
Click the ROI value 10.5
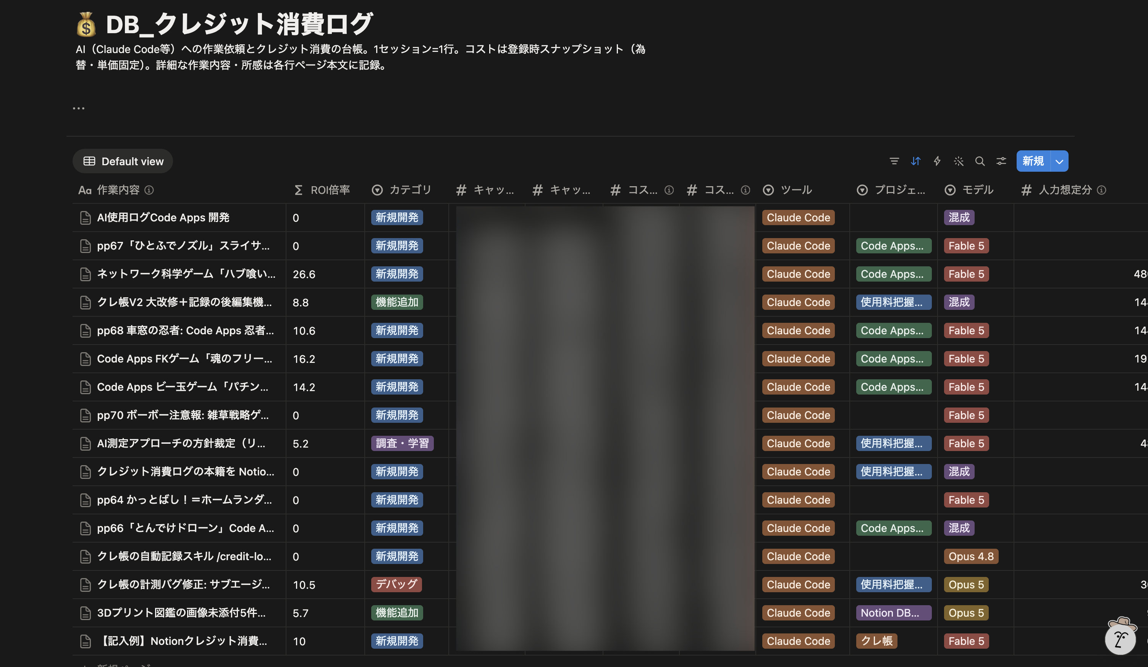point(304,585)
